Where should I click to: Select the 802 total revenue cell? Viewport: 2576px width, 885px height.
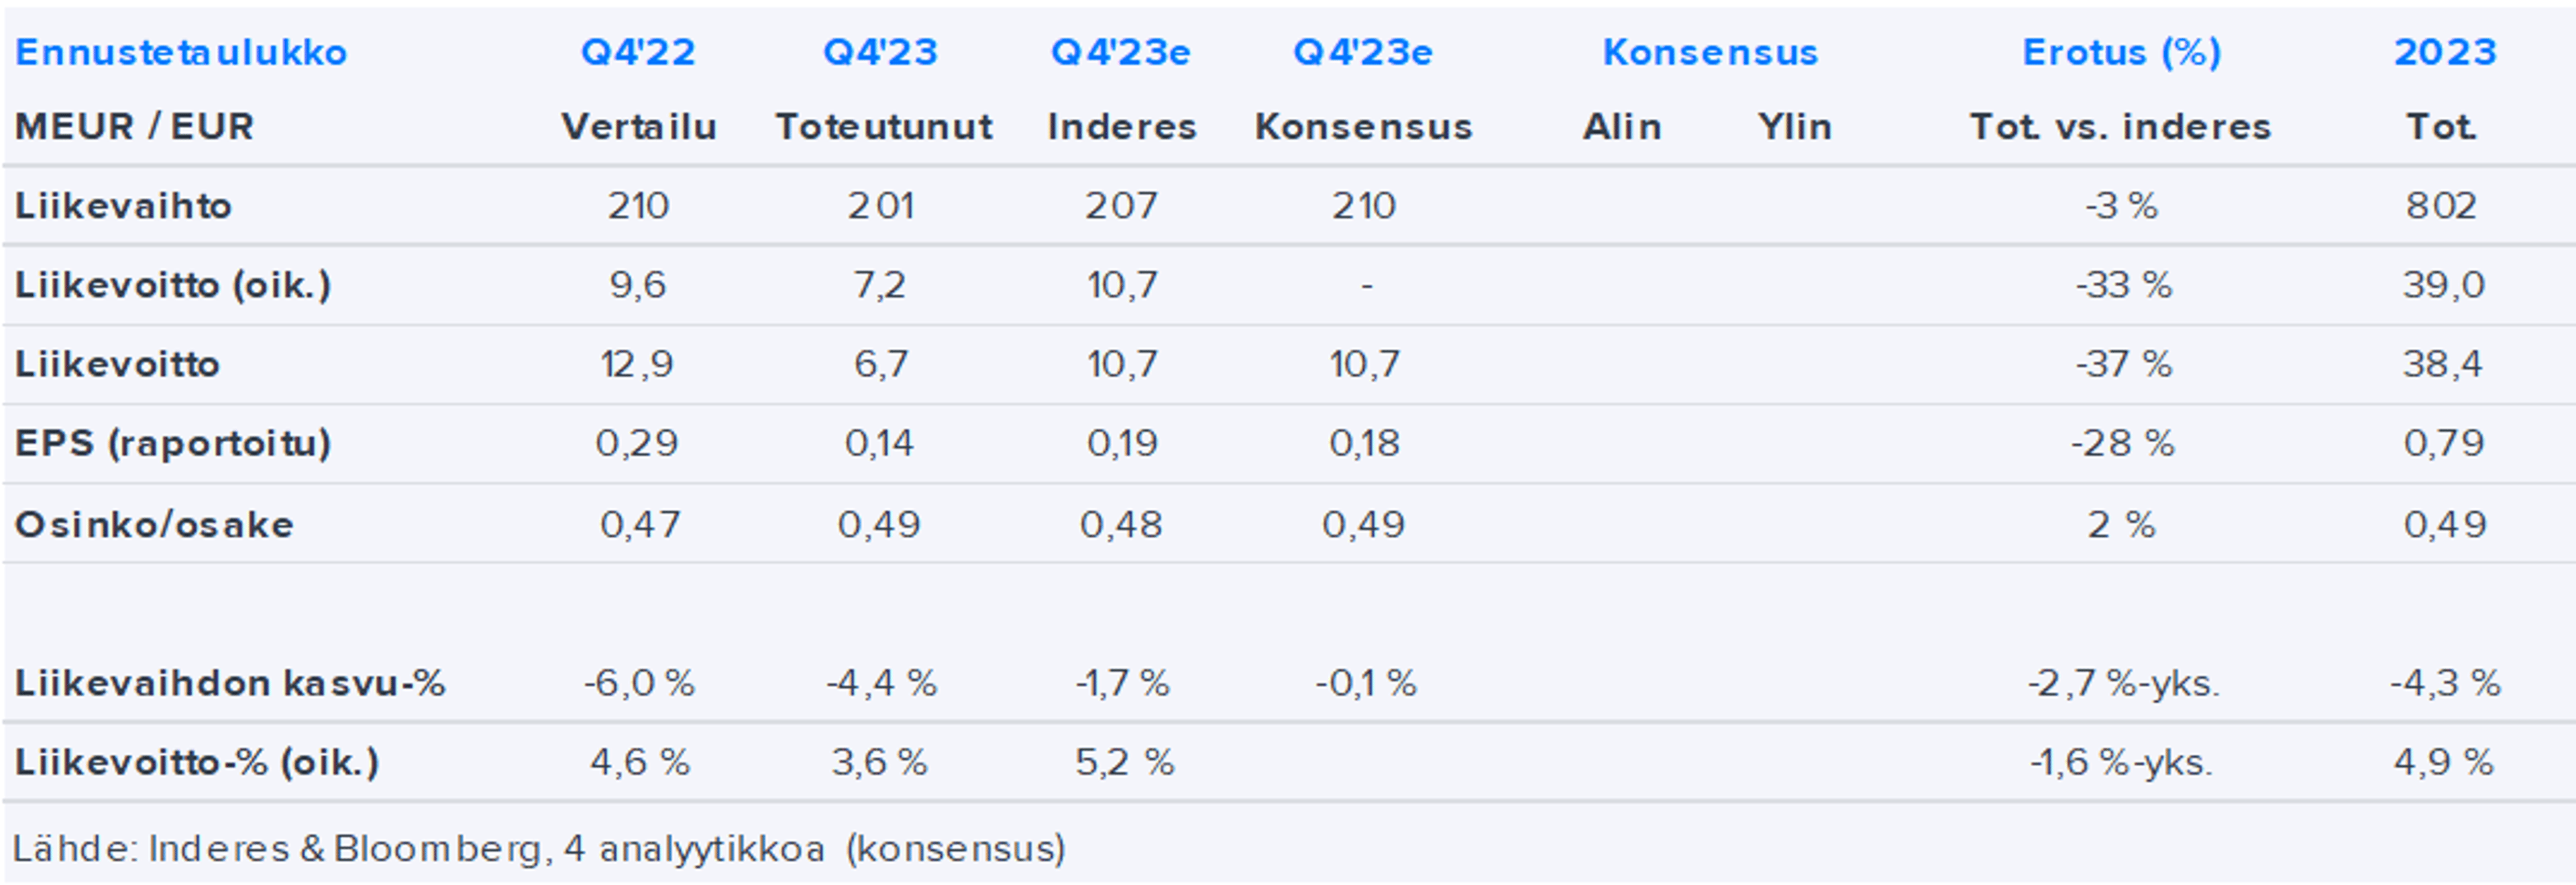2441,206
